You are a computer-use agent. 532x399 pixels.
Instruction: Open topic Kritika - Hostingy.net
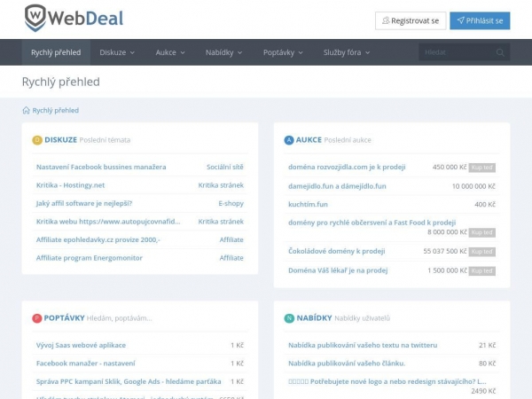pyautogui.click(x=70, y=185)
